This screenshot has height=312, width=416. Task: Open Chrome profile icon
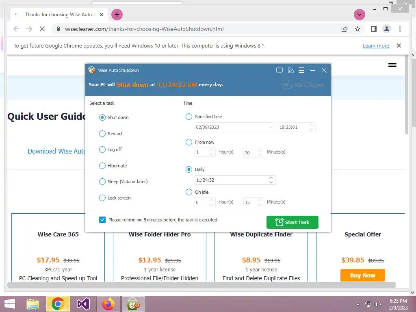pos(387,29)
